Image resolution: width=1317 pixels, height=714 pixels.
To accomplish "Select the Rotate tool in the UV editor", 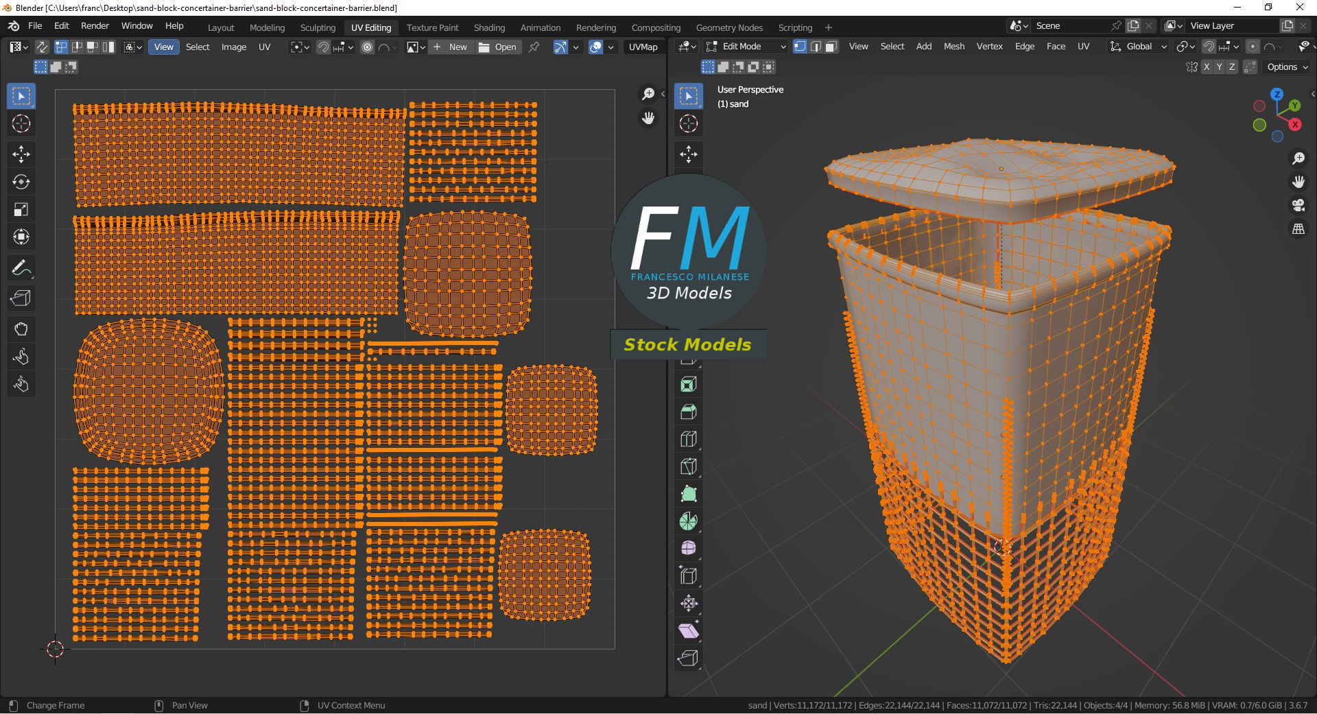I will tap(21, 182).
